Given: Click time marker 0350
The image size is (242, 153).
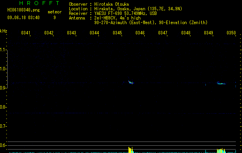Looking at the screenshot, I should (x=231, y=33).
